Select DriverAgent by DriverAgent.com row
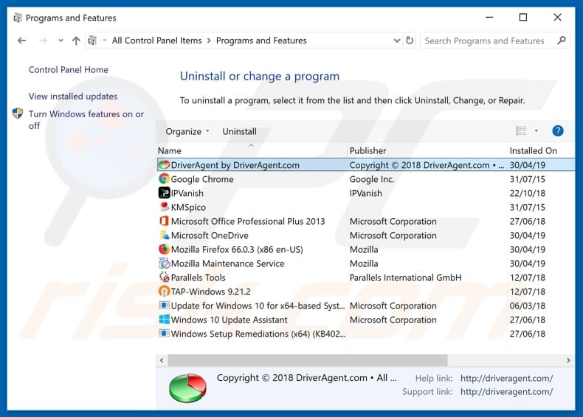 pyautogui.click(x=366, y=165)
